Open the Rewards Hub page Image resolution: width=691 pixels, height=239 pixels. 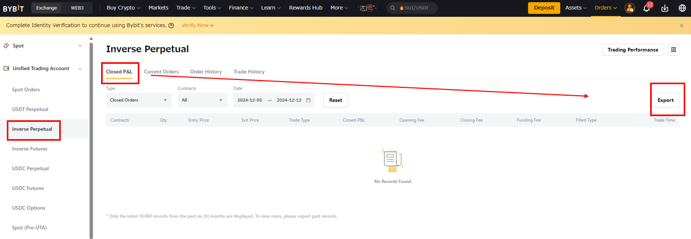305,8
